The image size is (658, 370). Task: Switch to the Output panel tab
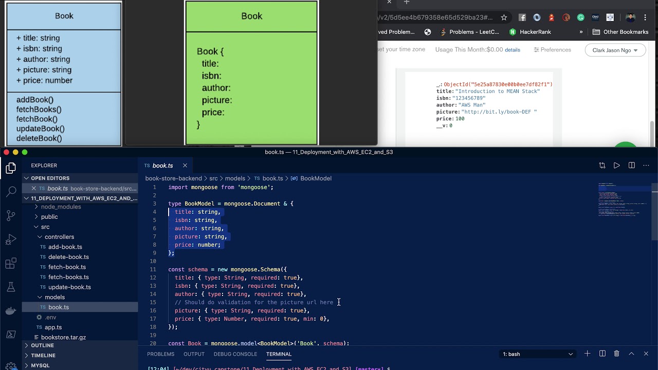(194, 354)
